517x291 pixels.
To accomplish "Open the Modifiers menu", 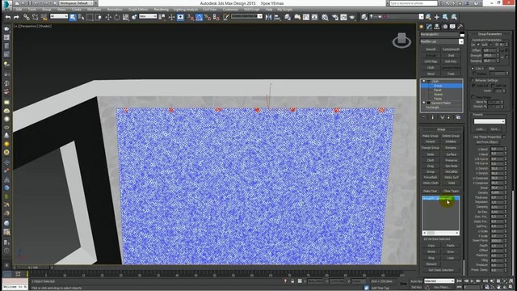I will tap(95, 10).
